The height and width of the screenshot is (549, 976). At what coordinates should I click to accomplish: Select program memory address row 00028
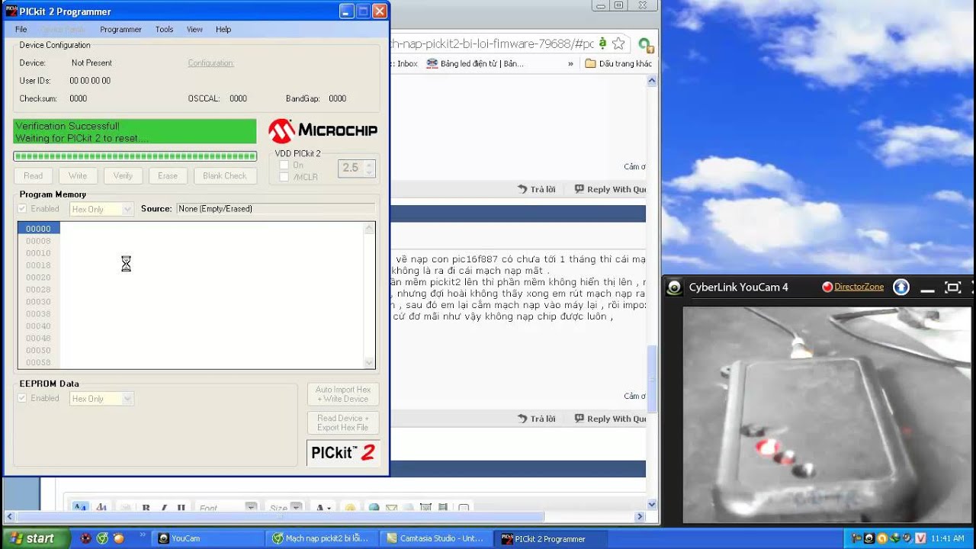pyautogui.click(x=38, y=290)
